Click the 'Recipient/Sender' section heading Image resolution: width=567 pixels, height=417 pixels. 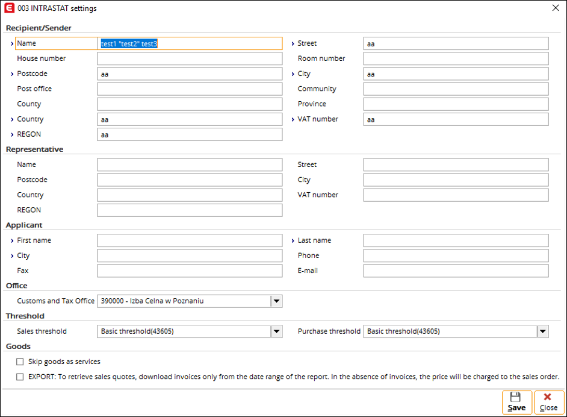coord(39,28)
